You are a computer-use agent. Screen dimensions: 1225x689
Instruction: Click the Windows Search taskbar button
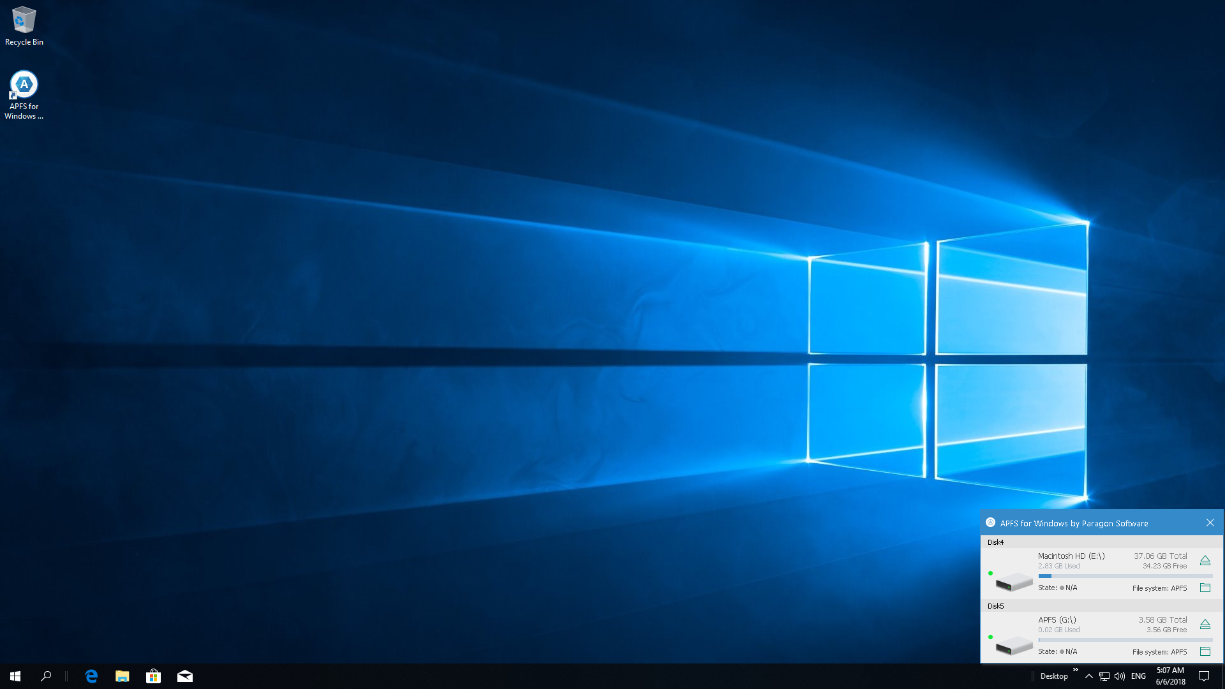click(x=47, y=676)
